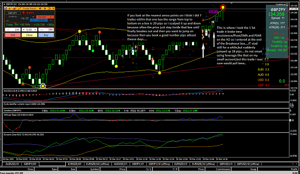Click the red X marker at chart low
The width and height of the screenshot is (300, 174).
(x=23, y=84)
